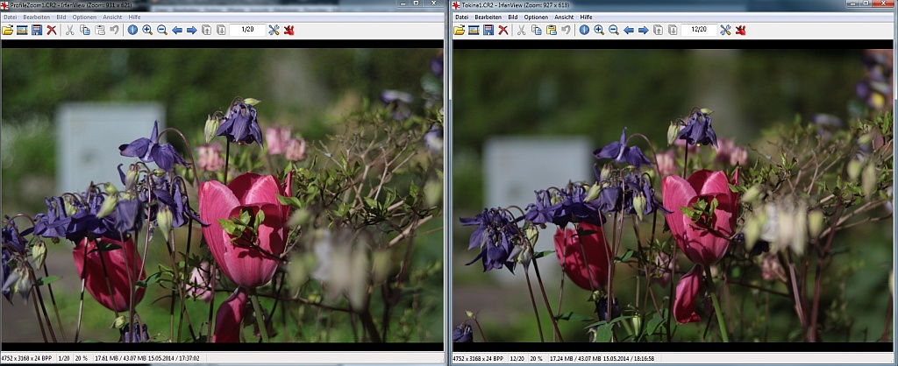Zoom out on the ProfileZoom1.CR2 image
The image size is (898, 366).
pos(162,30)
